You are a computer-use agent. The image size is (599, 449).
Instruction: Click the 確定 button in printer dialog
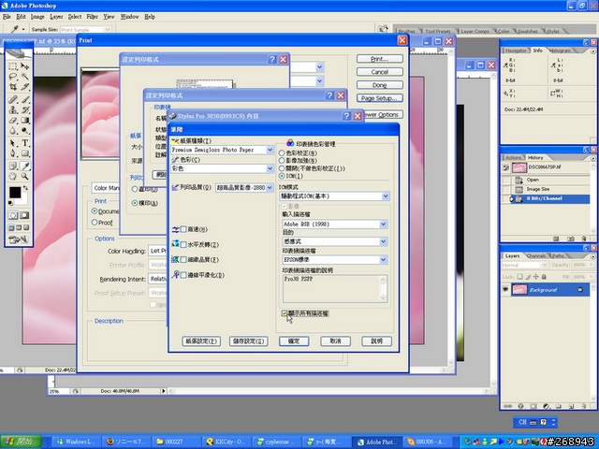pos(294,340)
